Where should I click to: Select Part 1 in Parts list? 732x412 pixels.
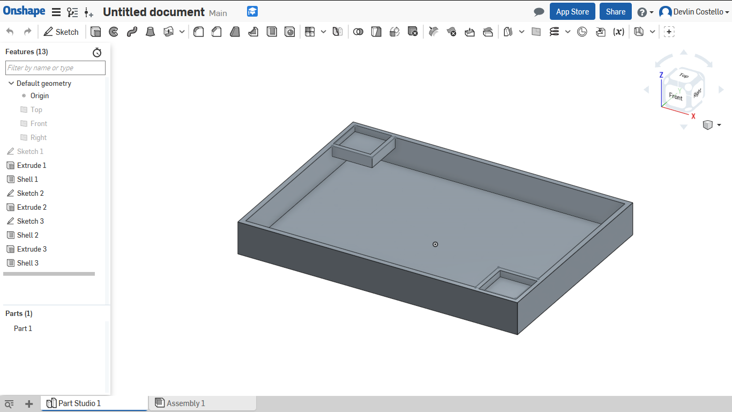23,328
